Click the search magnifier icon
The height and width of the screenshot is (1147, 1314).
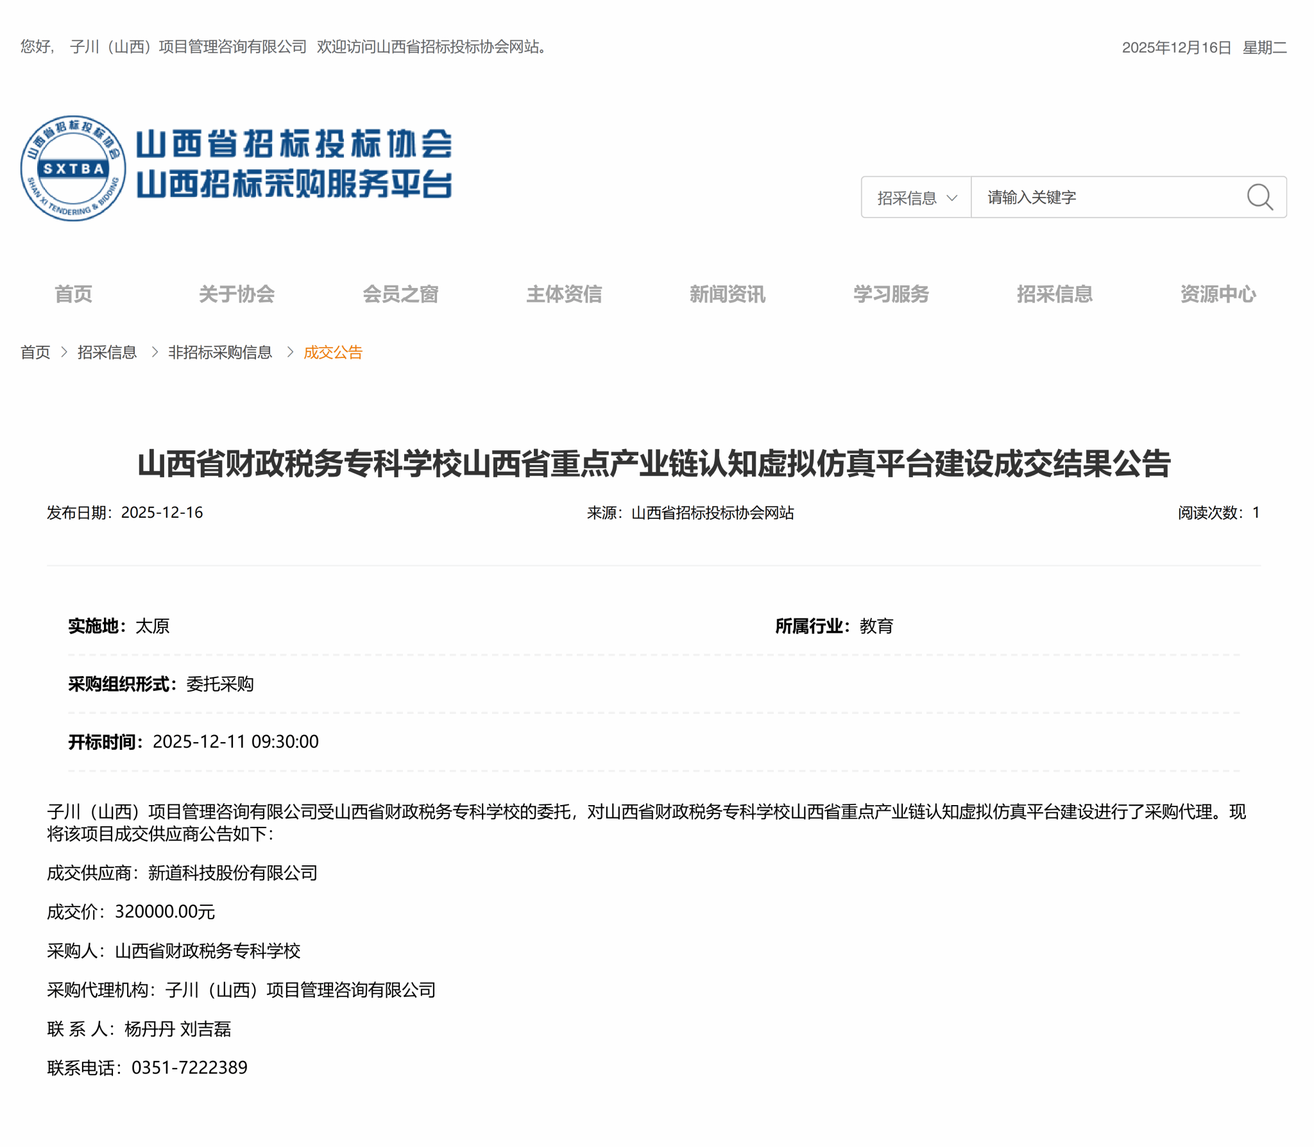(1259, 197)
